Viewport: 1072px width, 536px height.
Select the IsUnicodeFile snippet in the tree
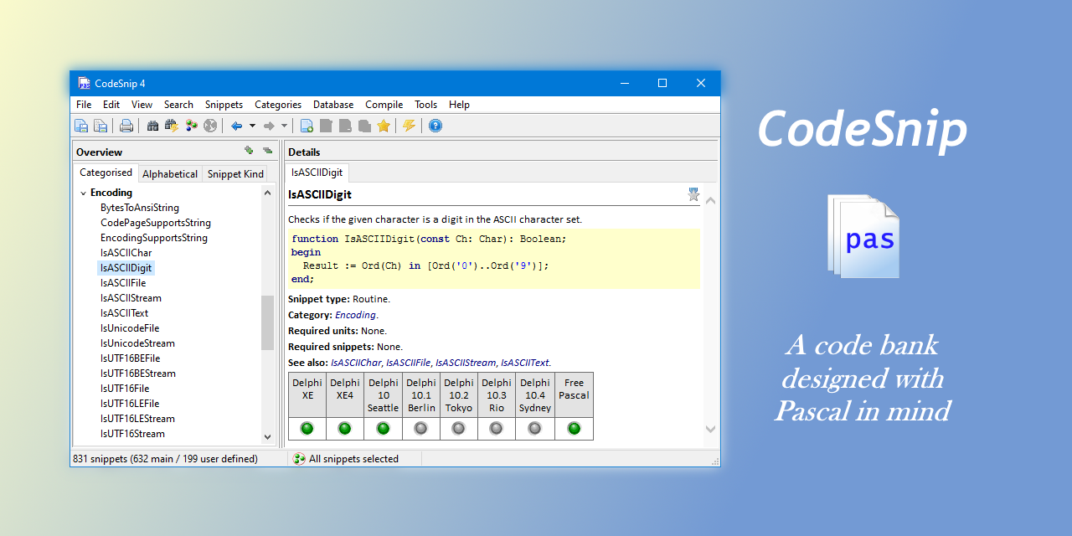(130, 328)
